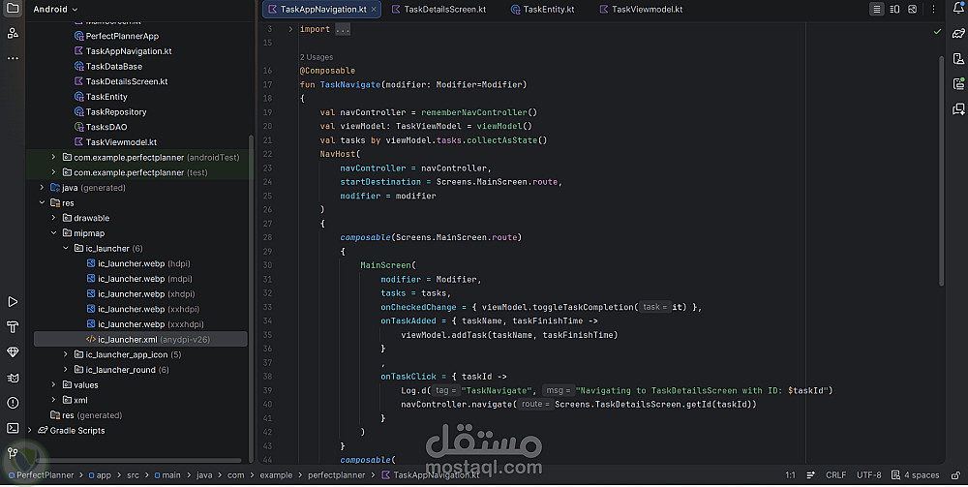Collapse the ic_launcher (6) group
968x487 pixels.
pyautogui.click(x=66, y=248)
